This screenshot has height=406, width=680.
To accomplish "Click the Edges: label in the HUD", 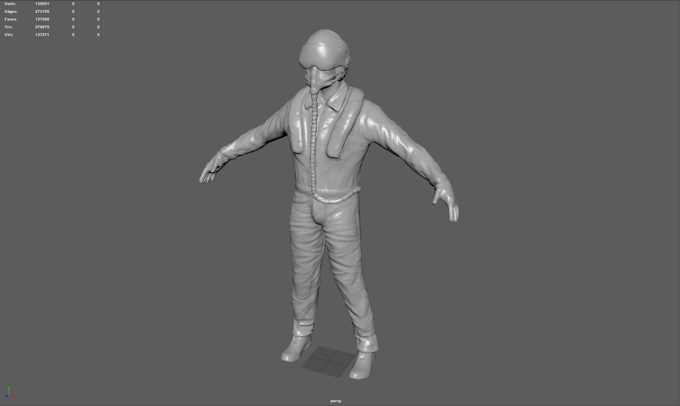I will pyautogui.click(x=11, y=12).
